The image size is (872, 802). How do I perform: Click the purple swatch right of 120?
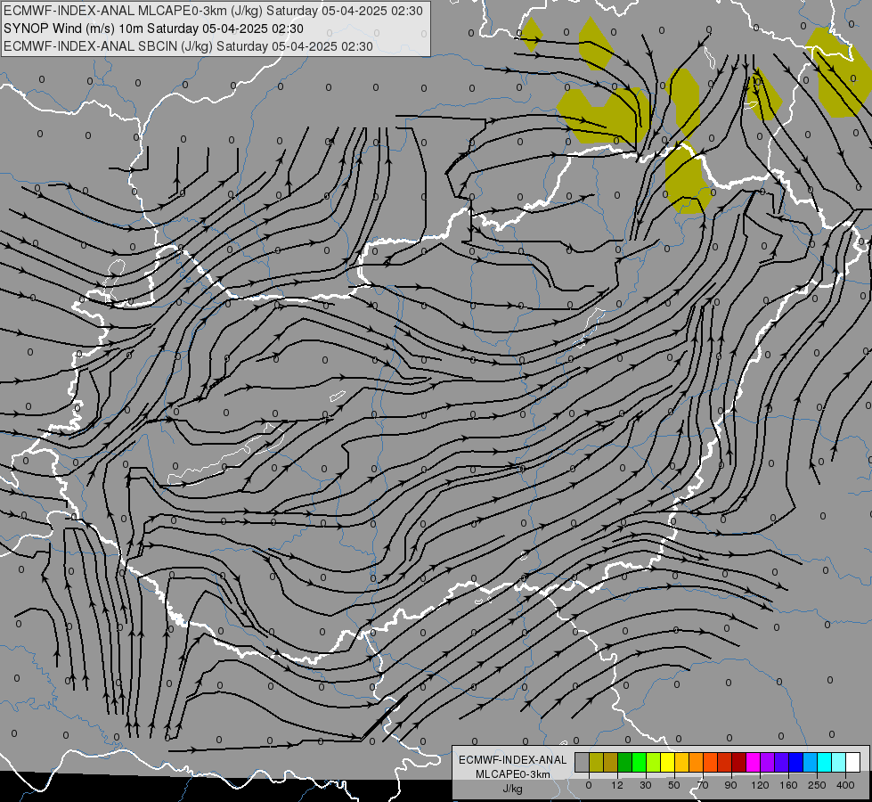coord(768,762)
